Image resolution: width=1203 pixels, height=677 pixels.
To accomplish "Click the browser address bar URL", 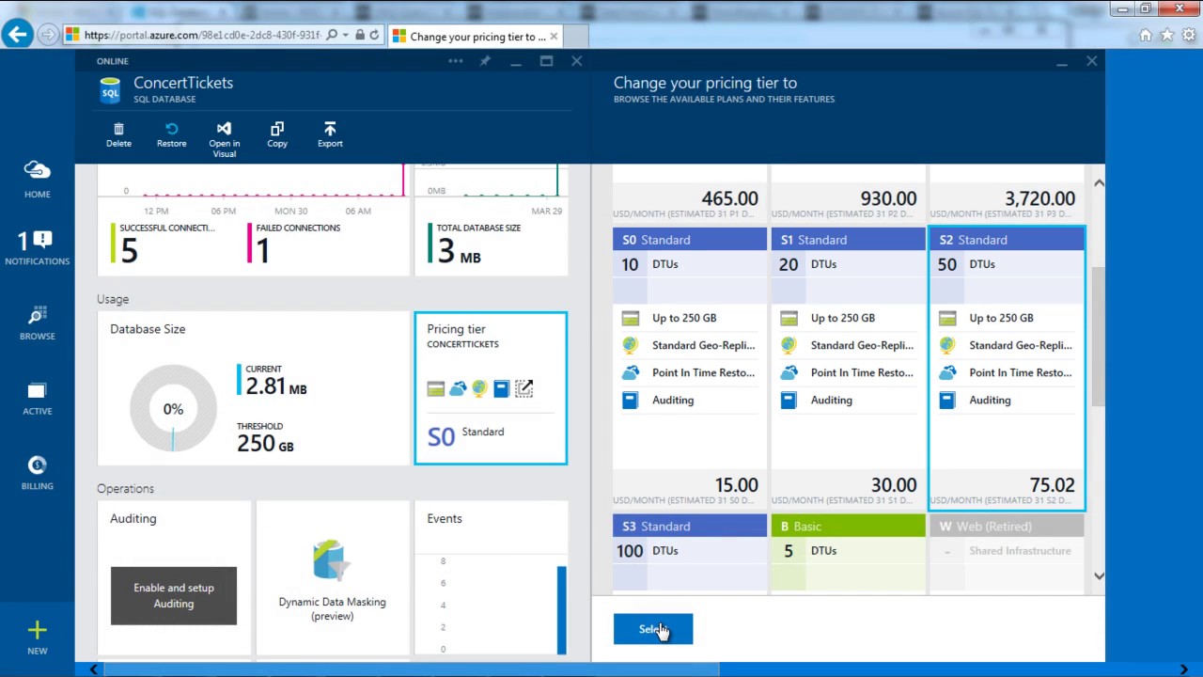I will tap(201, 35).
